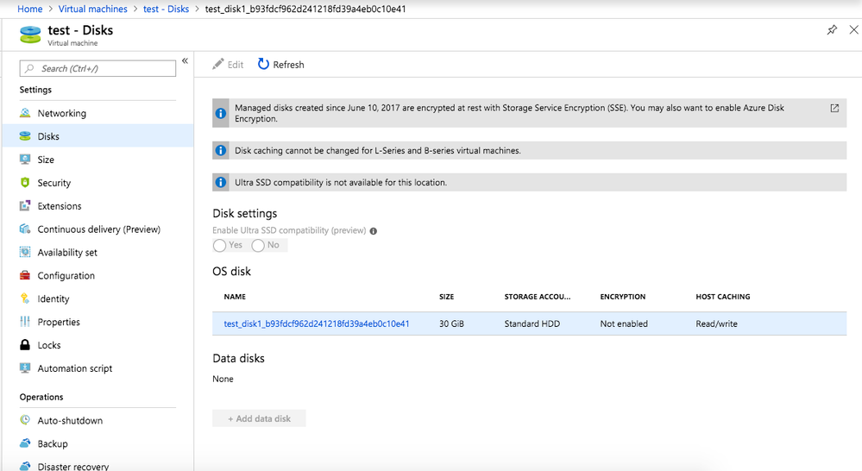Click the Auto-shutdown clock icon

click(x=25, y=421)
